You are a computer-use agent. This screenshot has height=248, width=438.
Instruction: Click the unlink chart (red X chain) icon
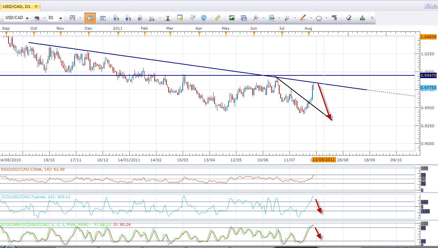pos(37,18)
